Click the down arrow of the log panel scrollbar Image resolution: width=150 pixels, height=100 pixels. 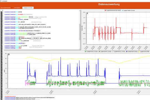(80, 49)
